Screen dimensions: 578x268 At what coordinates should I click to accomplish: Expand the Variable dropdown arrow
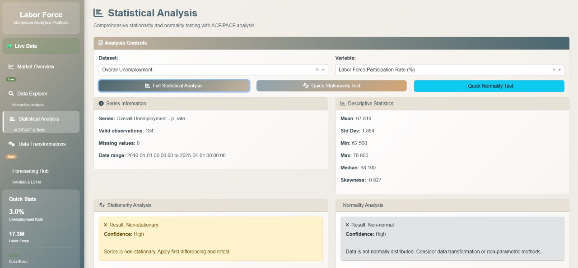(x=560, y=70)
